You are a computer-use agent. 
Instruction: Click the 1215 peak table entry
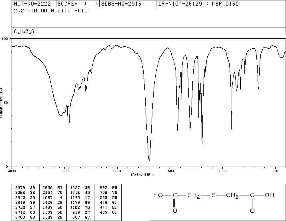75,193
